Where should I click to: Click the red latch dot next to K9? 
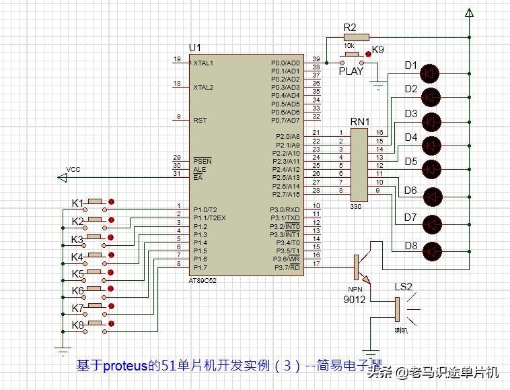click(368, 54)
